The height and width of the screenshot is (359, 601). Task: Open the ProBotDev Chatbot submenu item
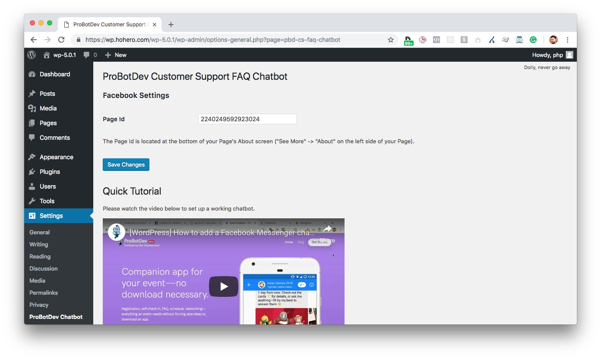(x=56, y=317)
